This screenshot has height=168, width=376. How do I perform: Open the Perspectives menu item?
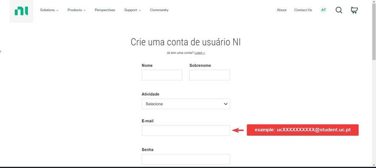pos(105,10)
